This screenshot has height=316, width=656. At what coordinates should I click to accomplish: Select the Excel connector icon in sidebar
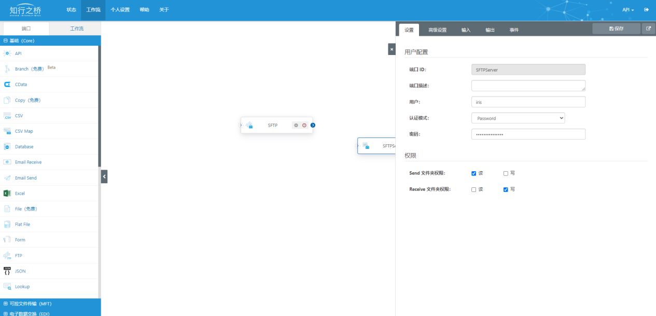click(7, 194)
